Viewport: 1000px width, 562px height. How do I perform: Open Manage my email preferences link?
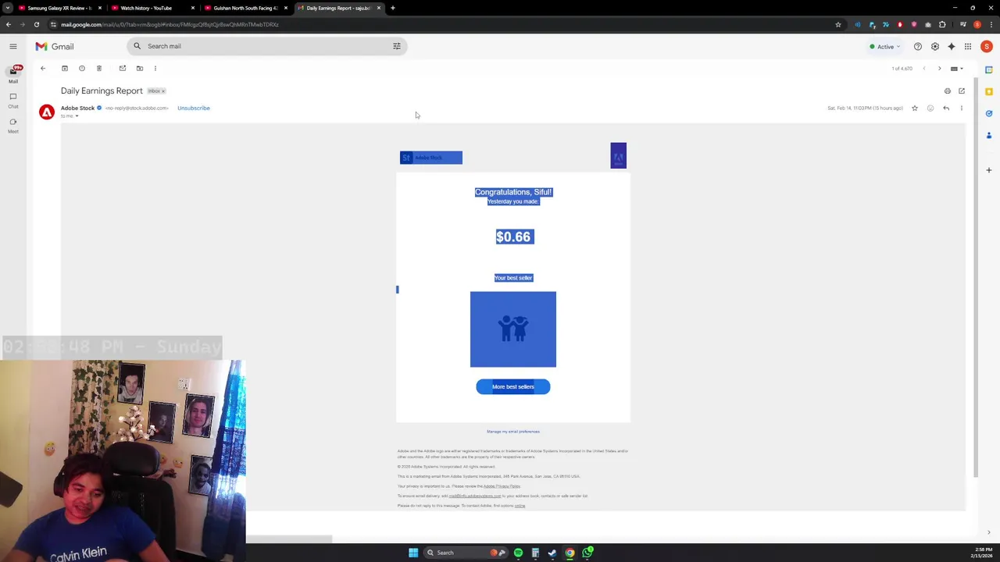[x=513, y=432]
